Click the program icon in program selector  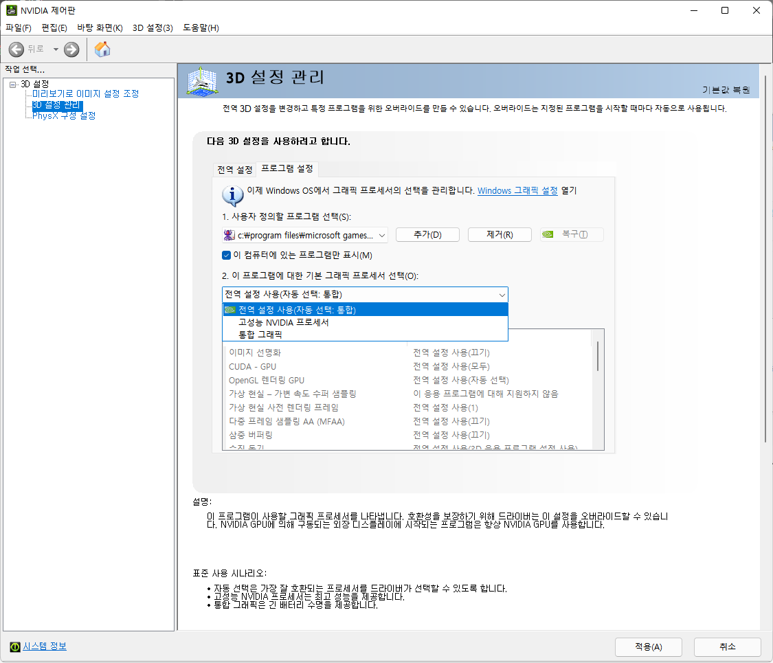pos(229,235)
